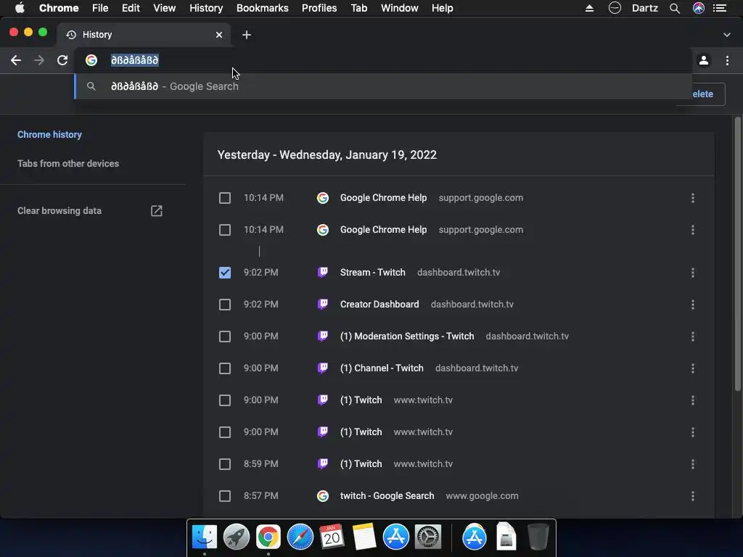Click the Google favicon of twitch - Google Search
The height and width of the screenshot is (557, 743).
coord(323,496)
